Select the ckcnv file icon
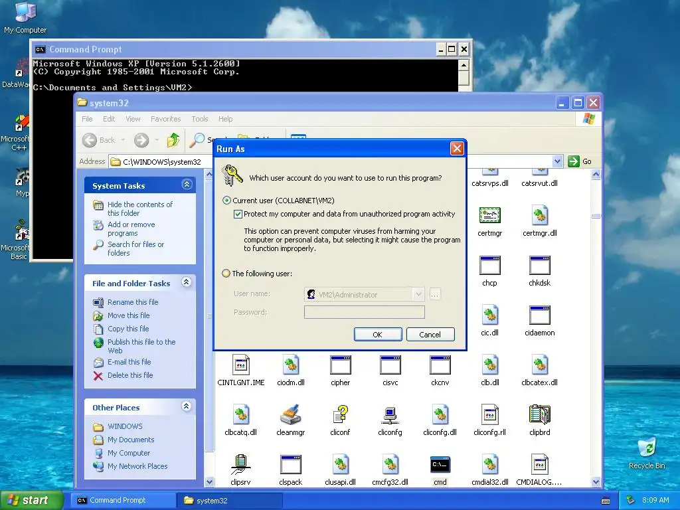Viewport: 680px width, 510px height. [440, 365]
